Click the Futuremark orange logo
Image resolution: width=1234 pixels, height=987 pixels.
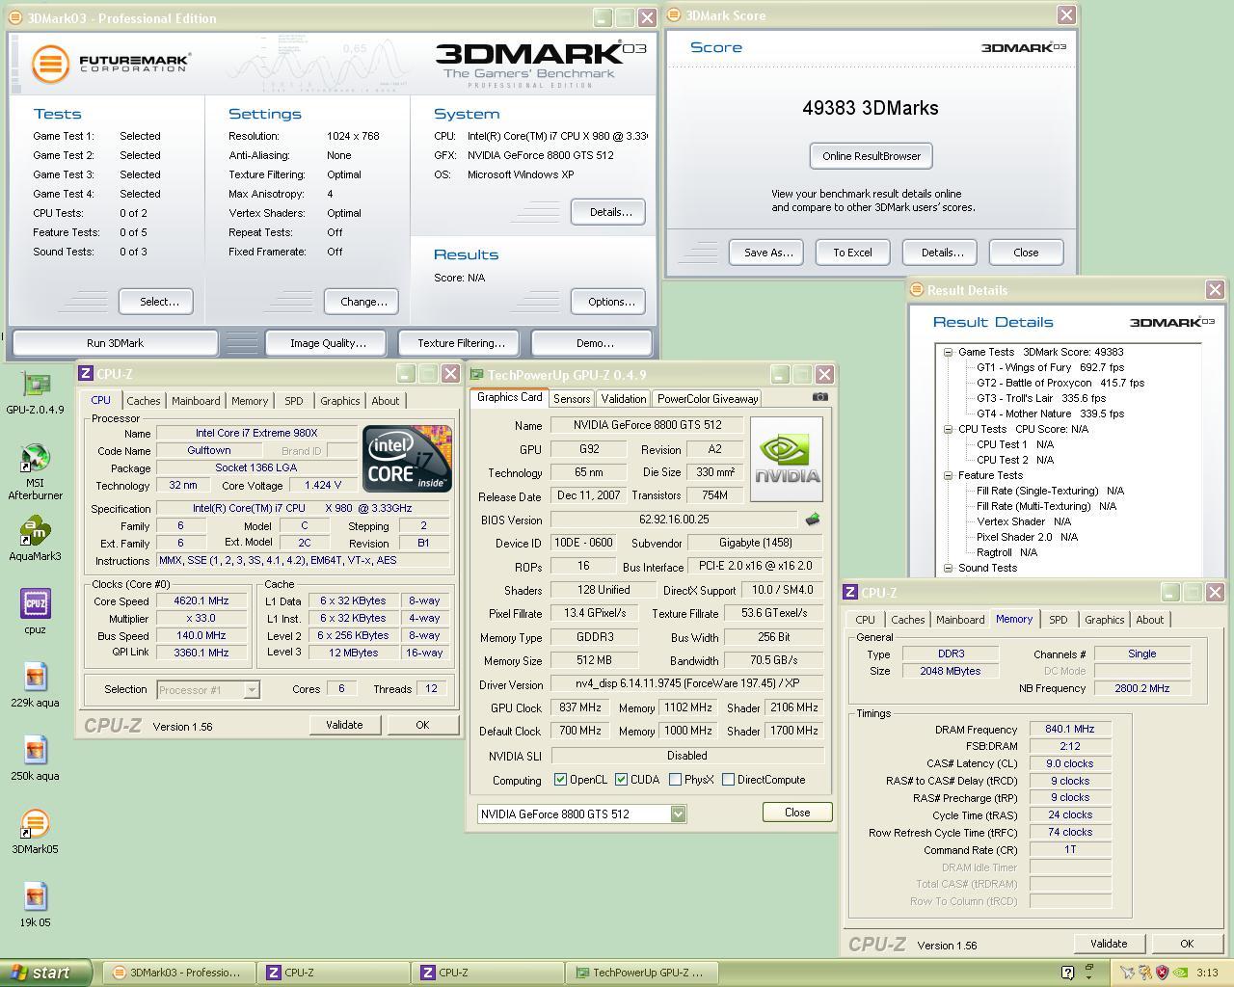[51, 64]
